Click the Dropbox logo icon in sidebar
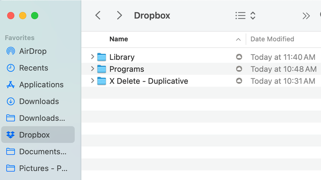This screenshot has width=321, height=180. (10, 135)
